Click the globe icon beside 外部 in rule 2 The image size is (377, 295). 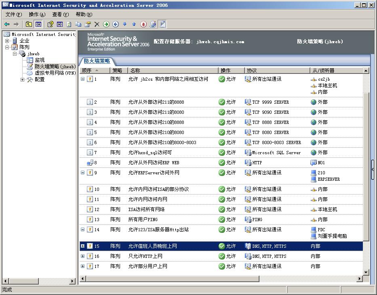[x=314, y=102]
